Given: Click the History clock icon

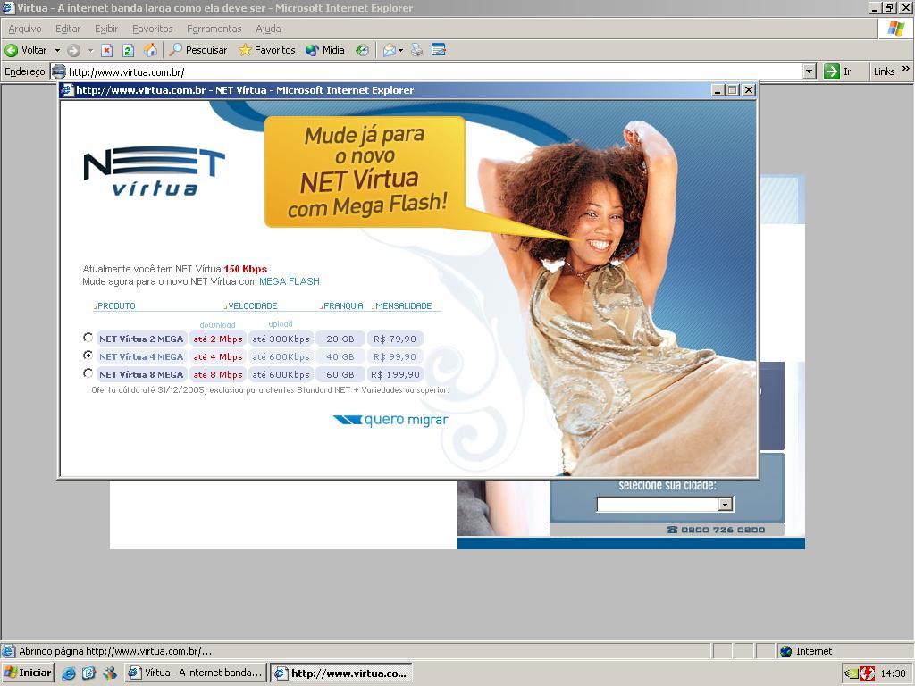Looking at the screenshot, I should click(363, 50).
